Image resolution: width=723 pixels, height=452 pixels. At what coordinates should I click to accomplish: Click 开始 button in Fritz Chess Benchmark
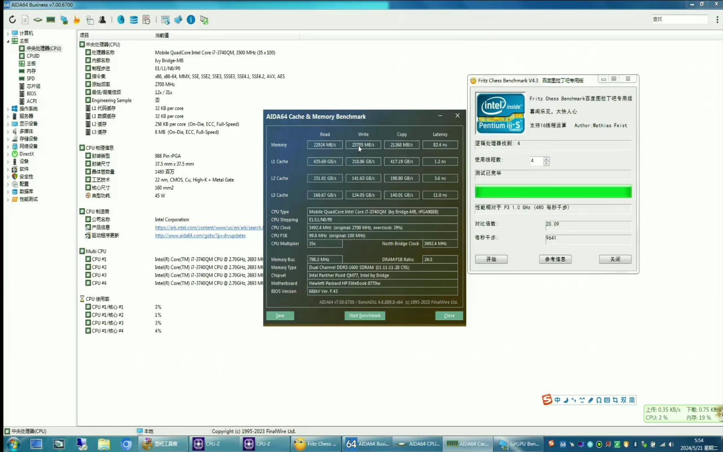click(491, 259)
